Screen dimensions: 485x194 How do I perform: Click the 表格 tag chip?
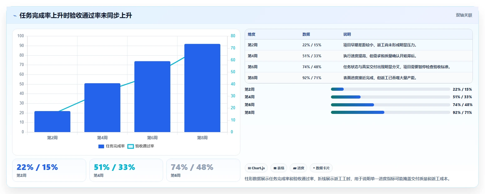[279, 168]
